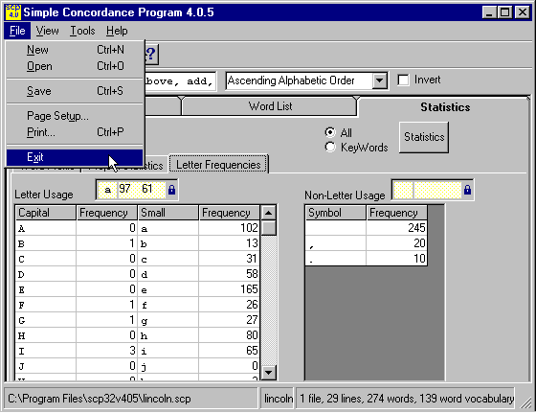Switch to the Word List tab
This screenshot has width=536, height=413.
click(270, 106)
